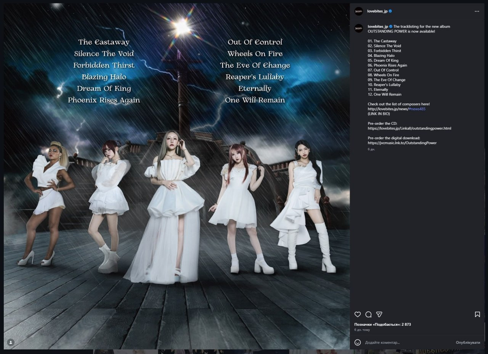Click lovebites_jp username in the caption
The width and height of the screenshot is (488, 354).
(378, 26)
